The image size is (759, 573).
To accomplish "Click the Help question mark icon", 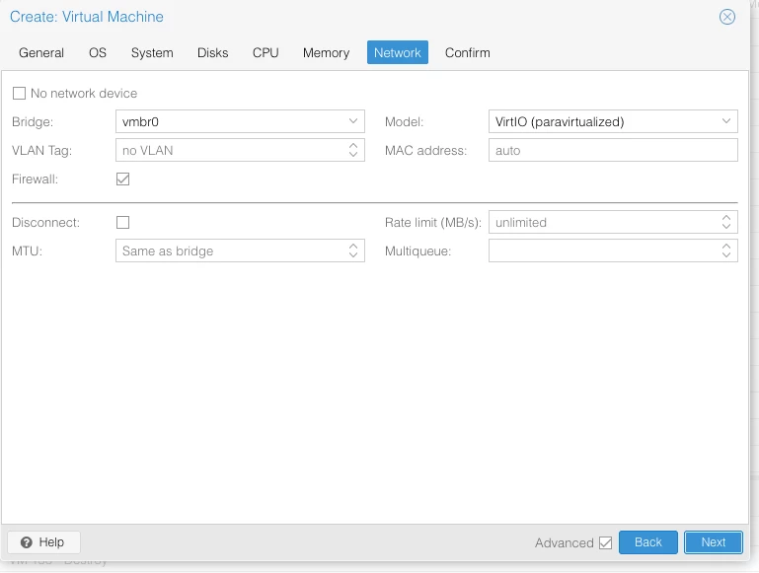I will tap(27, 542).
